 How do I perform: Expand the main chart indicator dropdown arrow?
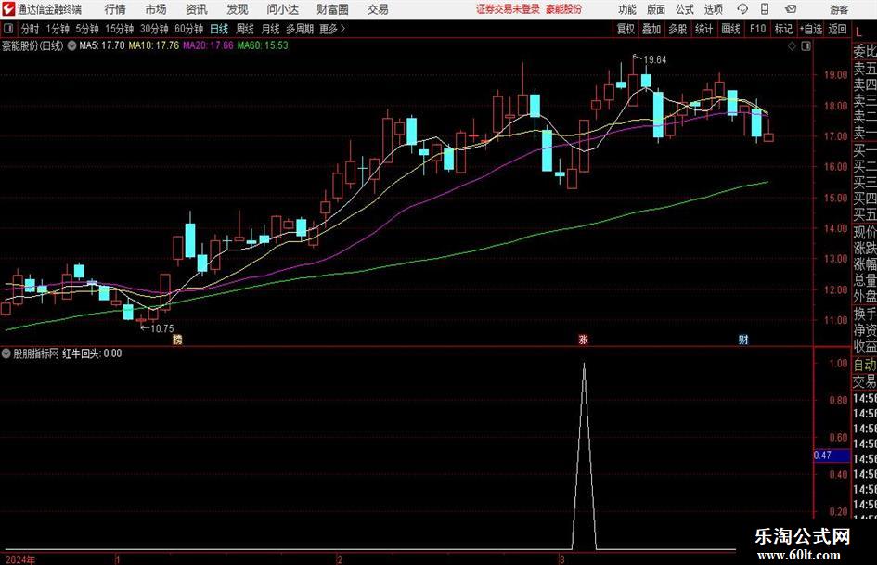tap(71, 45)
